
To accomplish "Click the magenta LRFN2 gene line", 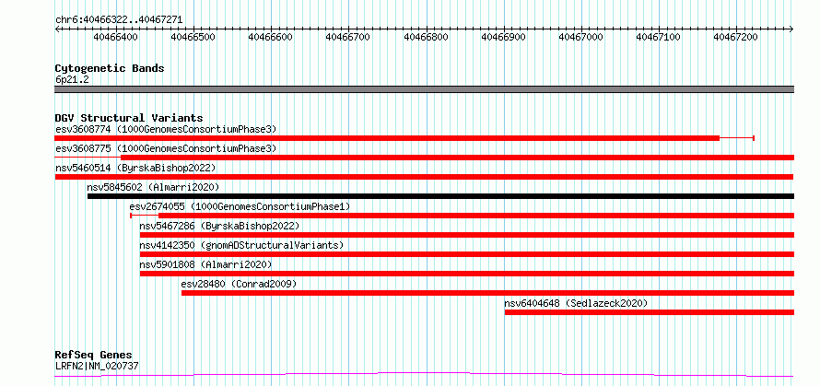I will 424,375.
